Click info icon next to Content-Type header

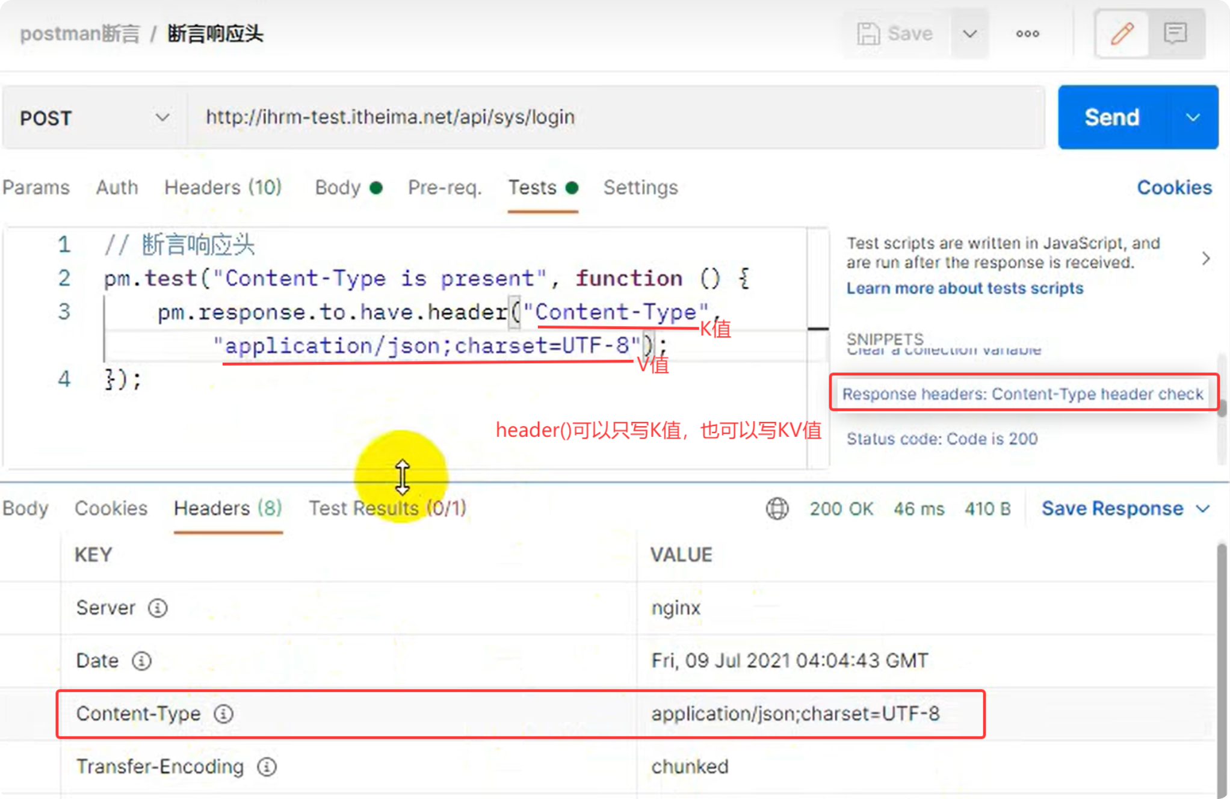pos(223,714)
